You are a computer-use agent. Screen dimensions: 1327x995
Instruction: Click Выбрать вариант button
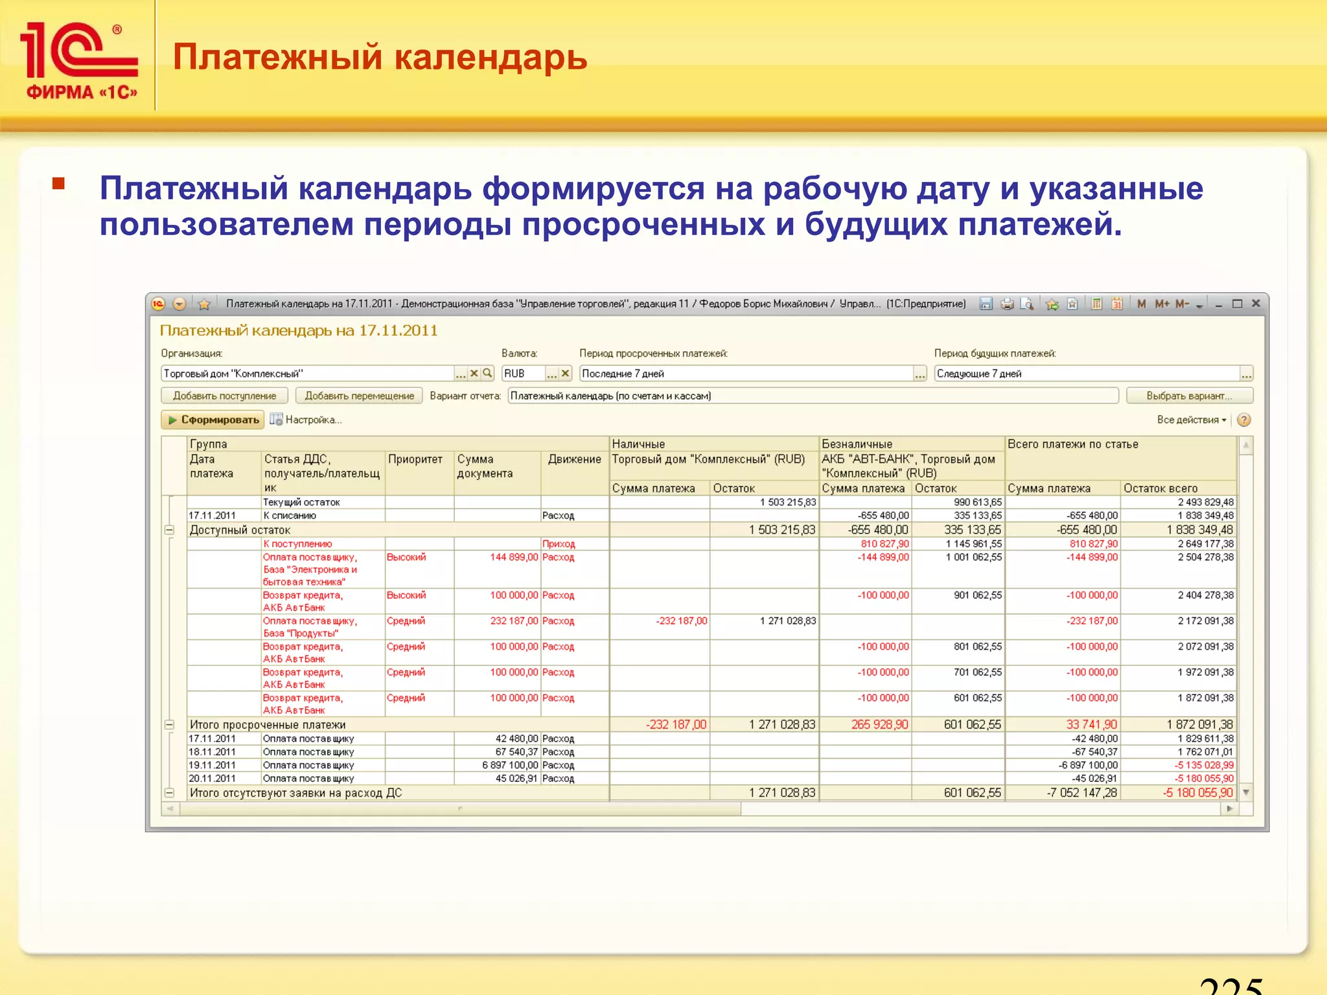click(x=1190, y=396)
